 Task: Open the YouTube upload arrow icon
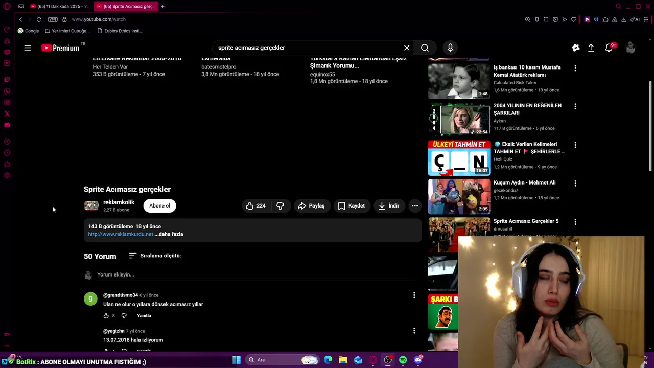[x=591, y=48]
